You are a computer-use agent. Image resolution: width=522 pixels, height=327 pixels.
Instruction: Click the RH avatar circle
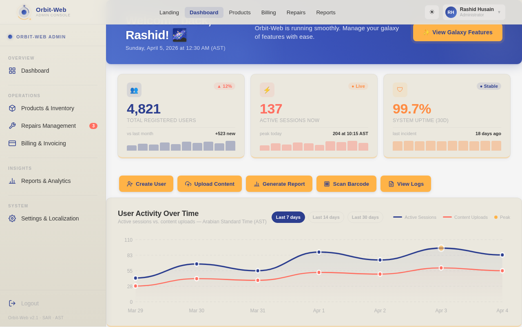pyautogui.click(x=451, y=12)
